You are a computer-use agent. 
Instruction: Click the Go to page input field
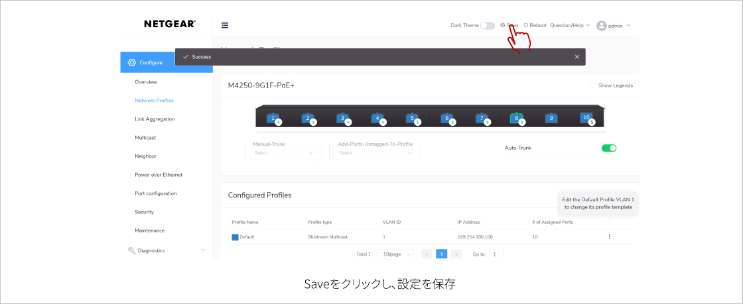point(495,254)
